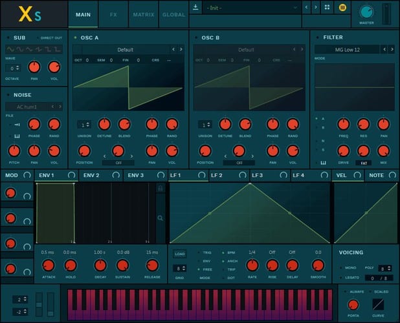Click the noise one-shot arrow icon

[x=17, y=125]
